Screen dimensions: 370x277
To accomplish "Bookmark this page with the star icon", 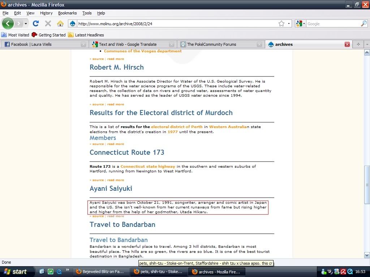I will tap(281, 23).
